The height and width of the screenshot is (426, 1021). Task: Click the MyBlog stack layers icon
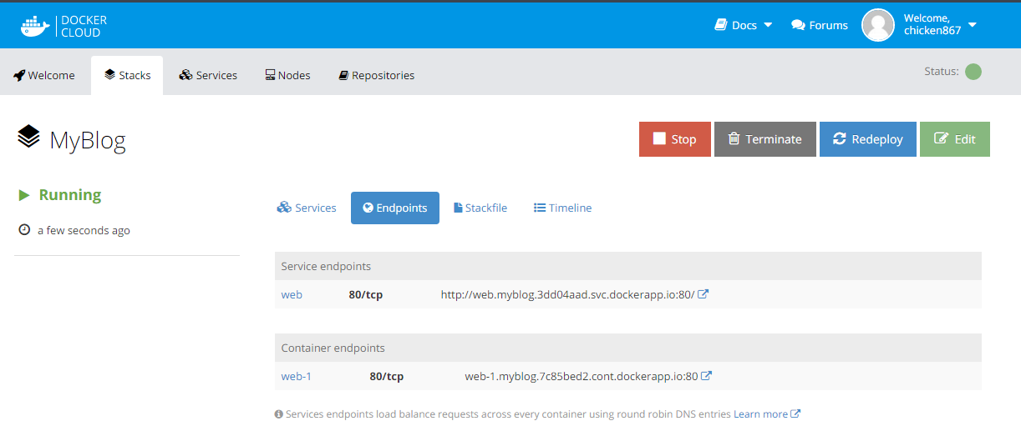pos(28,137)
